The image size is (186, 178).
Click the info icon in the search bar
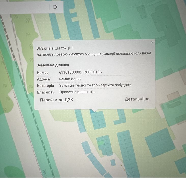(x=55, y=7)
